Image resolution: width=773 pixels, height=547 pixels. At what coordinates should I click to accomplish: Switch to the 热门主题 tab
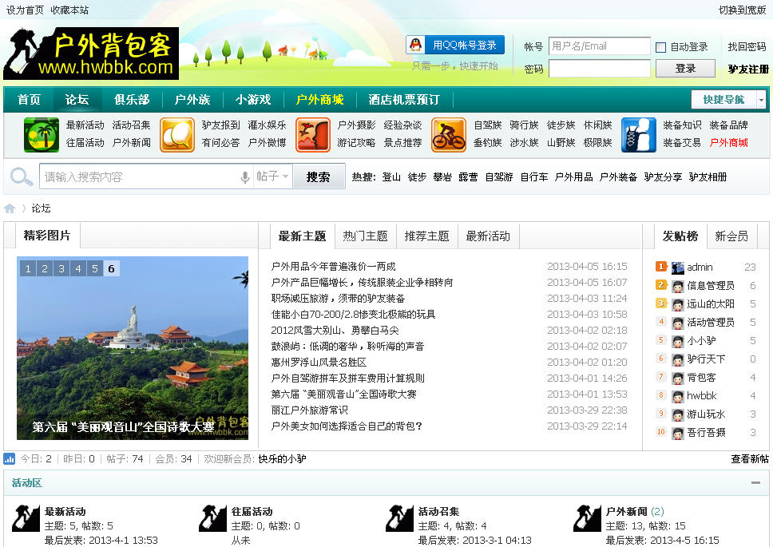pyautogui.click(x=365, y=236)
